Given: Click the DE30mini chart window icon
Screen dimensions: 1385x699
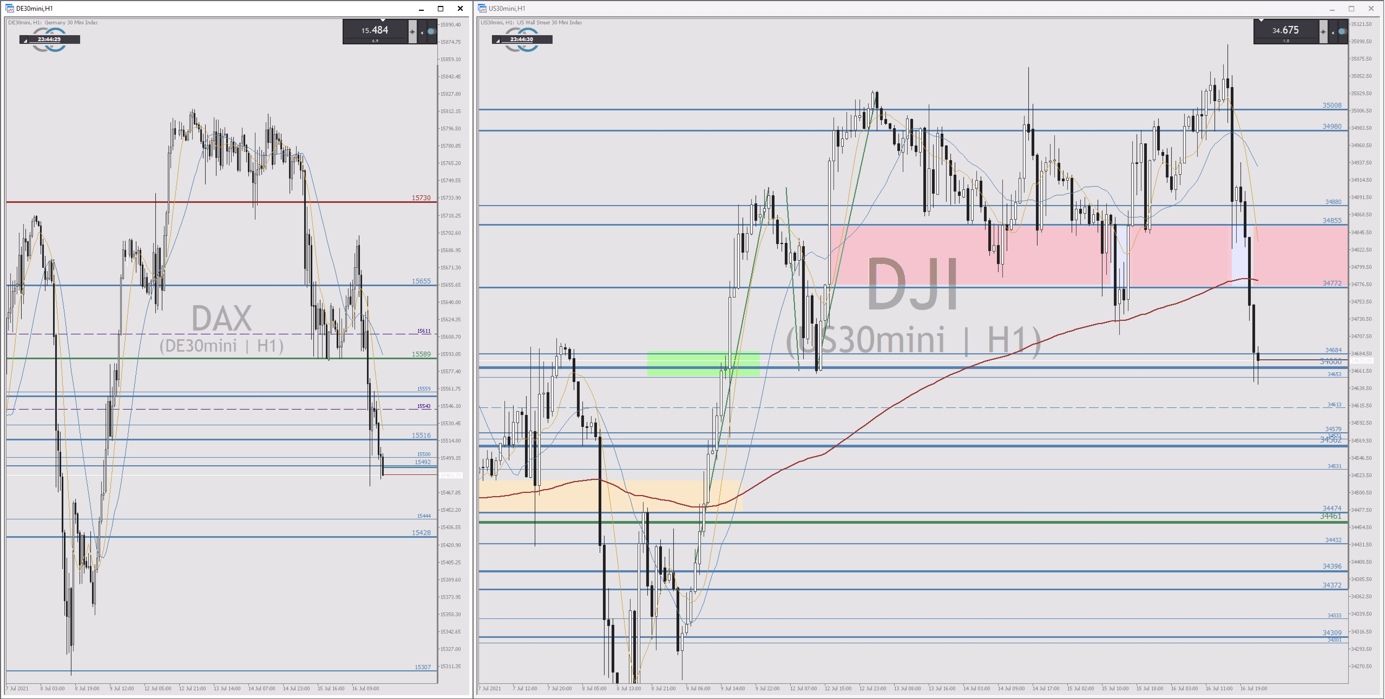Looking at the screenshot, I should coord(10,8).
